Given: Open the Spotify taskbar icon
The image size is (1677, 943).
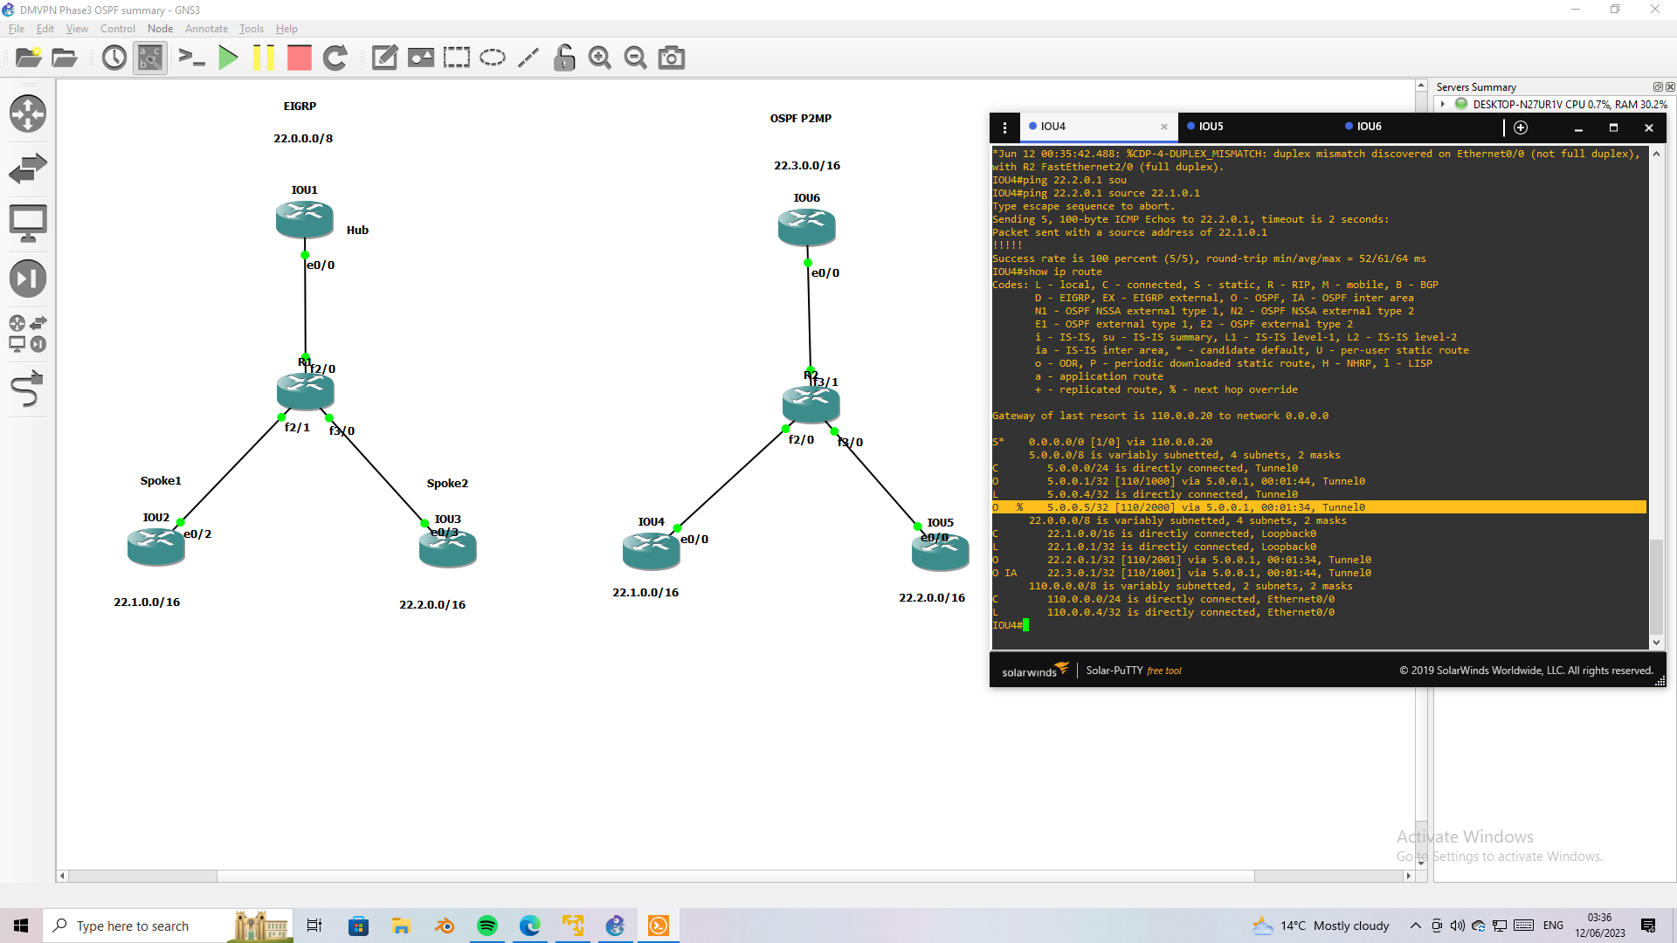Looking at the screenshot, I should coord(487,925).
